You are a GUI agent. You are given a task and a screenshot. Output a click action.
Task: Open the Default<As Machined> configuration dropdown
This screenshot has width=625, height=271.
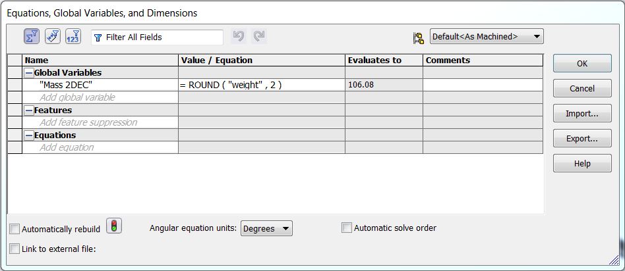487,37
